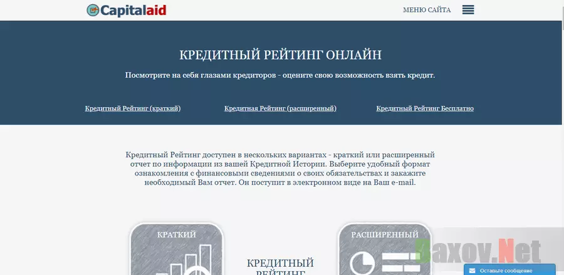
Task: Open the hamburger menu icon
Action: (468, 10)
